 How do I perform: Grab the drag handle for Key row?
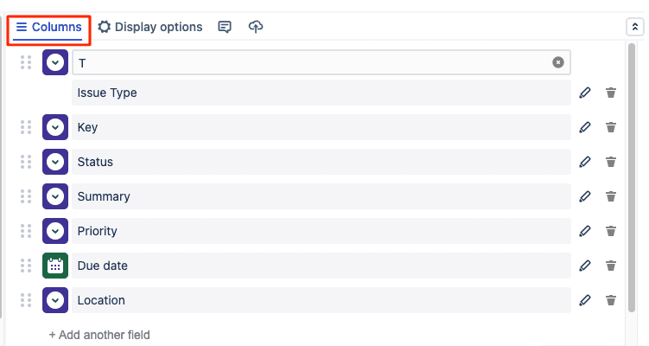click(x=26, y=127)
